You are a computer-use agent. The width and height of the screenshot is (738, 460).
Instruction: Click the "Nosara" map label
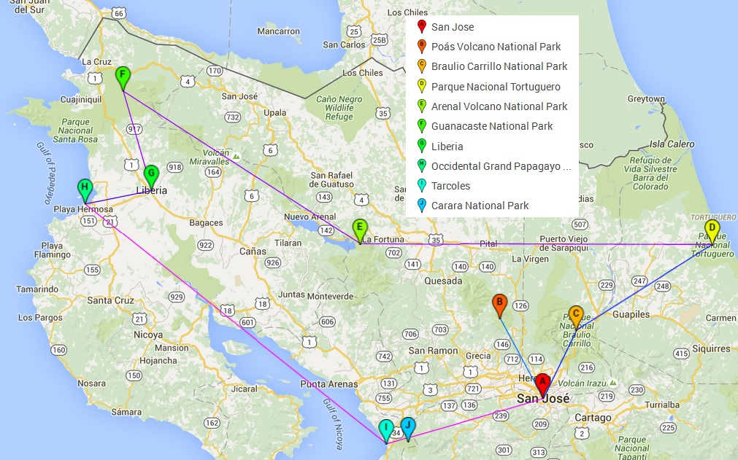pos(91,383)
